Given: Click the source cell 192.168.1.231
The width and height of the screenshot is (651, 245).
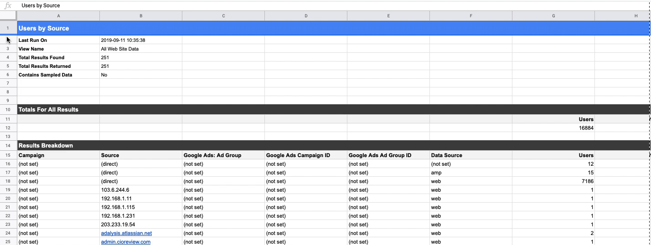Looking at the screenshot, I should point(141,216).
